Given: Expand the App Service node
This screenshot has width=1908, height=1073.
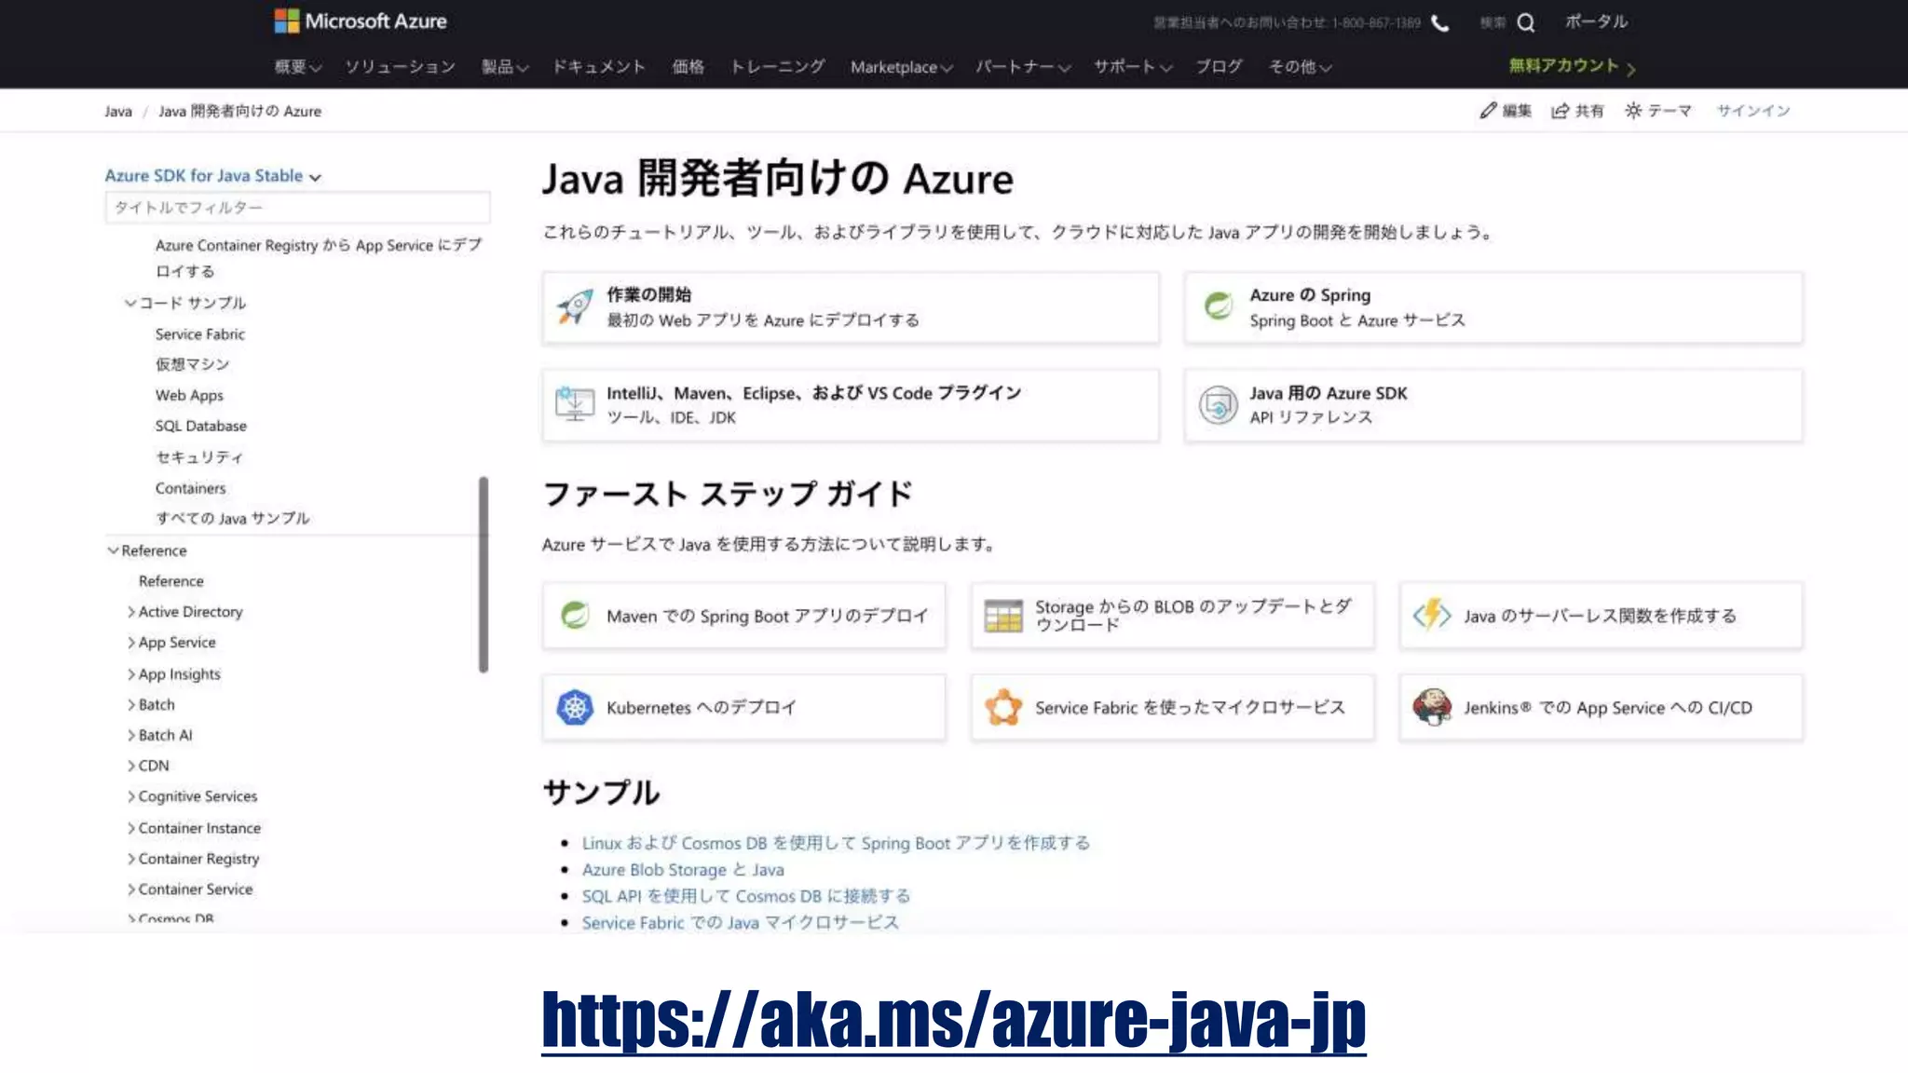Looking at the screenshot, I should tap(130, 643).
